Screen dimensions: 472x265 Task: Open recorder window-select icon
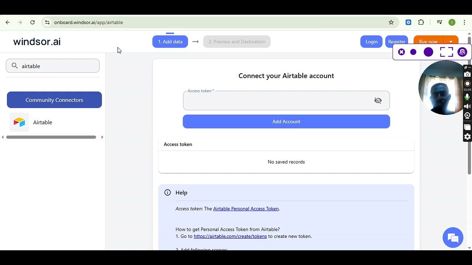coord(467,127)
